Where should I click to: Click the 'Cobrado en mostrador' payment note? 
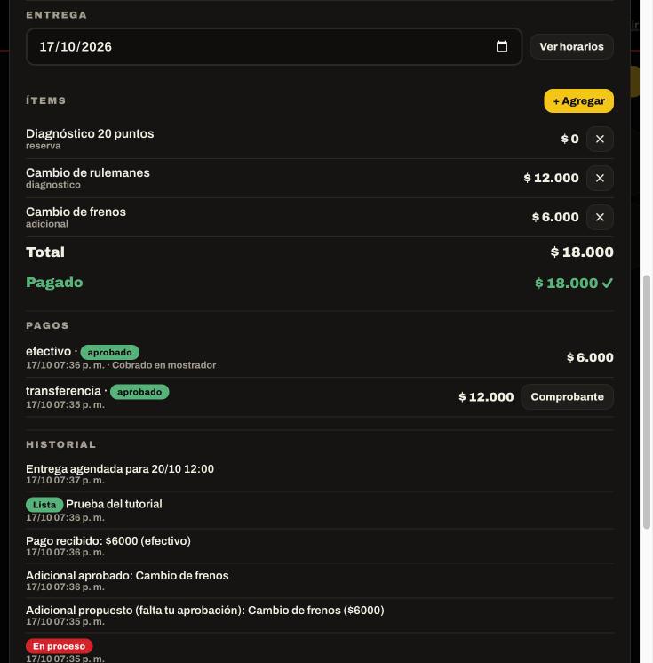coord(164,365)
